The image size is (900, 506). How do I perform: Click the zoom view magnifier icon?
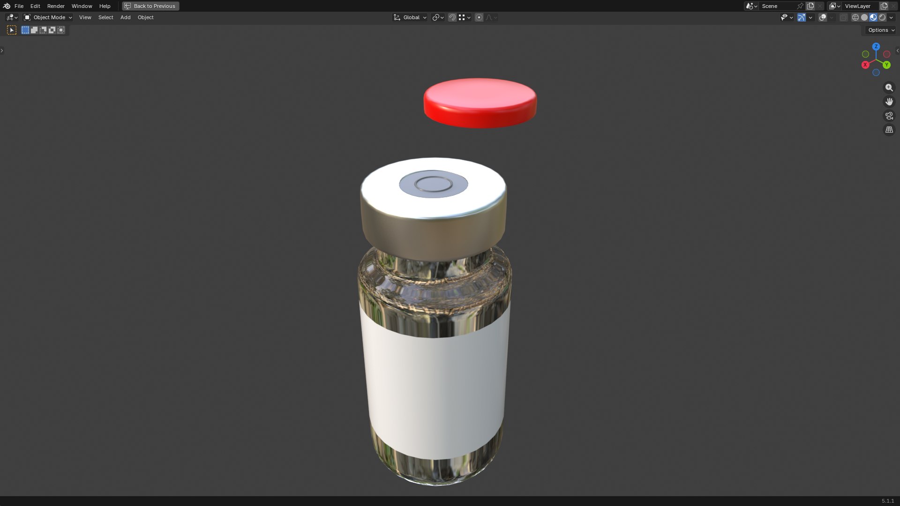click(889, 88)
